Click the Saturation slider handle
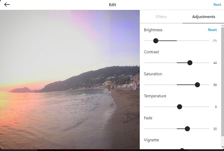 [x=197, y=85]
